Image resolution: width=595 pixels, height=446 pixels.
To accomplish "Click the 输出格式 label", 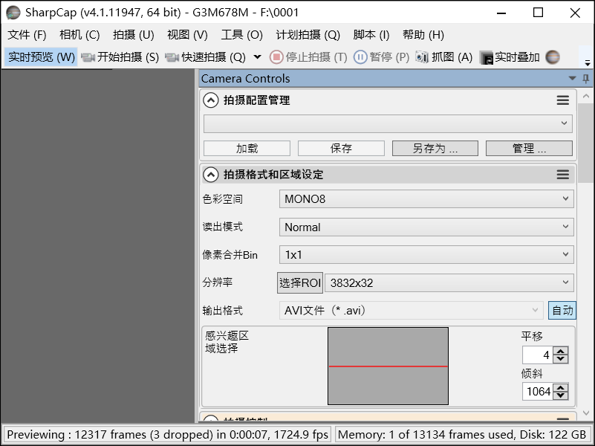I will 222,311.
